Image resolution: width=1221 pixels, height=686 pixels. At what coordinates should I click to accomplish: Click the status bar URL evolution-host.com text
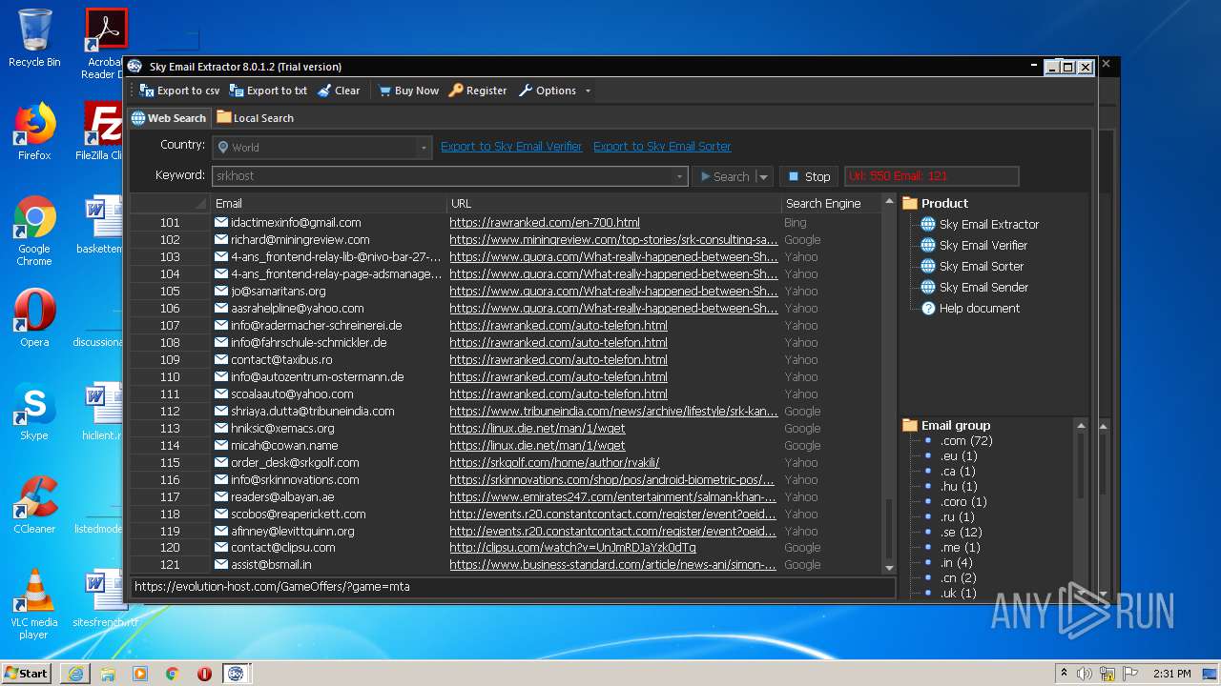point(272,587)
